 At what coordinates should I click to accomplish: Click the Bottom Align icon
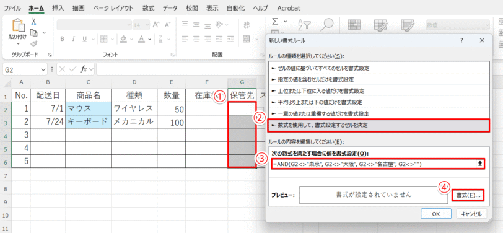click(208, 25)
